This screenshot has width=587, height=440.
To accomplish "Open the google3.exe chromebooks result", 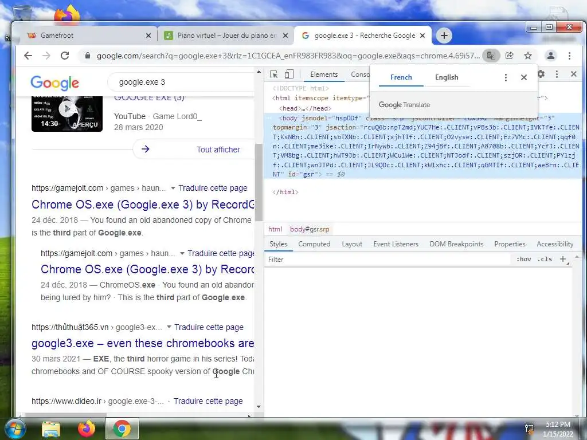I will [143, 343].
